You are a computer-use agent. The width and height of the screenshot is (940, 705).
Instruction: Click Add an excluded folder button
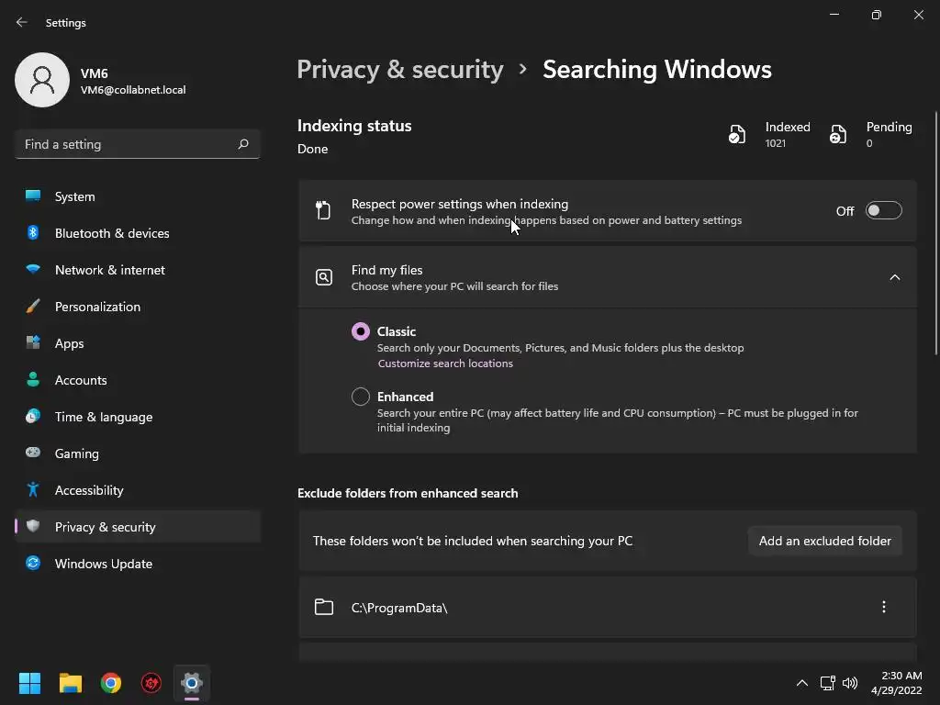point(824,541)
